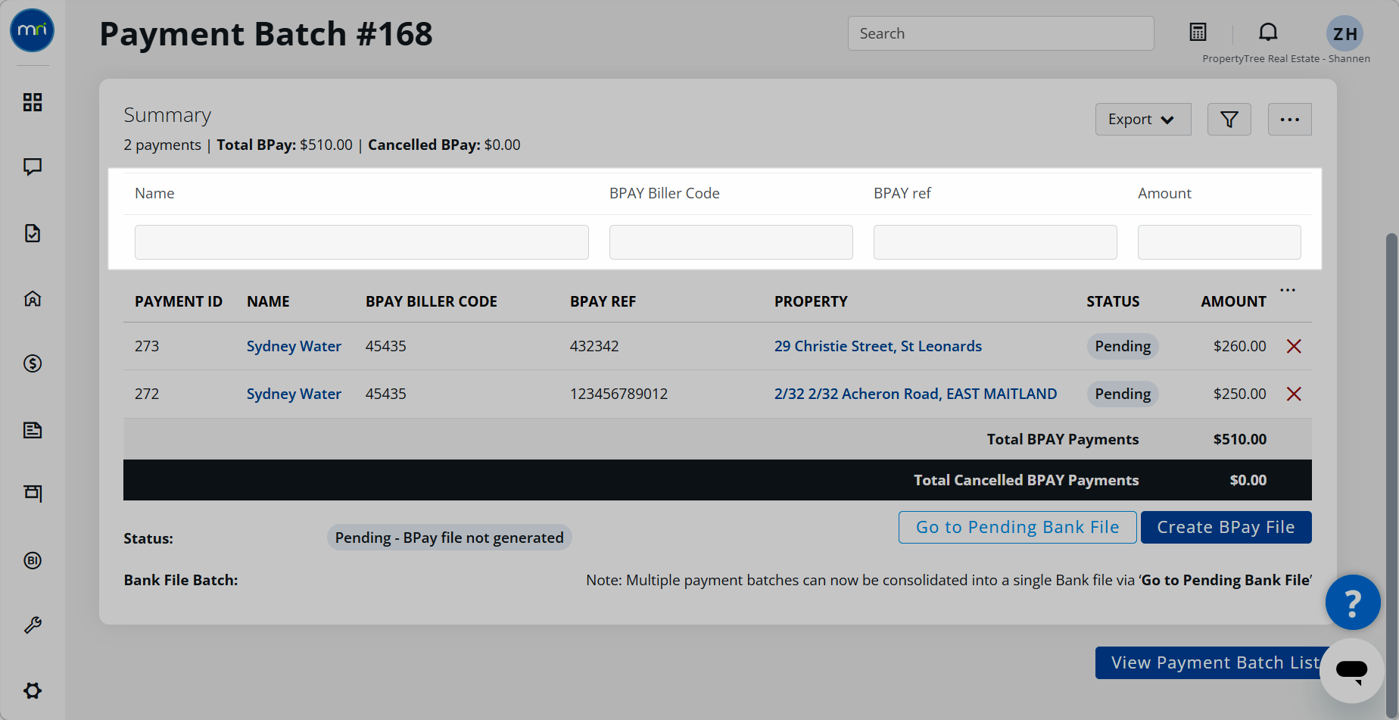The height and width of the screenshot is (720, 1399).
Task: Focus the Amount filter input
Action: (1220, 242)
